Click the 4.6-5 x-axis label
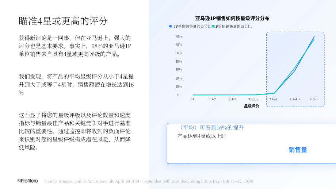The width and height of the screenshot is (336, 189). click(314, 99)
